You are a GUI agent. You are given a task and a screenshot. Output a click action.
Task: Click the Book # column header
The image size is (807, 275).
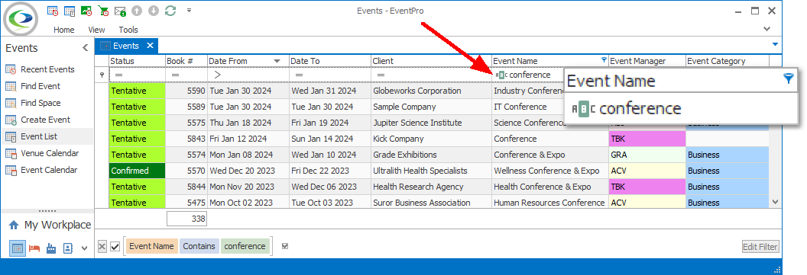click(186, 61)
